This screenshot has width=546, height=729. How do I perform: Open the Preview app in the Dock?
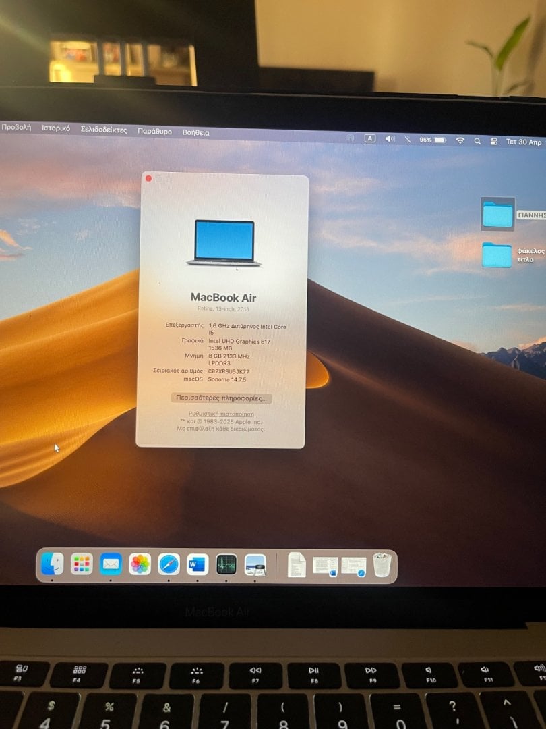tap(255, 564)
